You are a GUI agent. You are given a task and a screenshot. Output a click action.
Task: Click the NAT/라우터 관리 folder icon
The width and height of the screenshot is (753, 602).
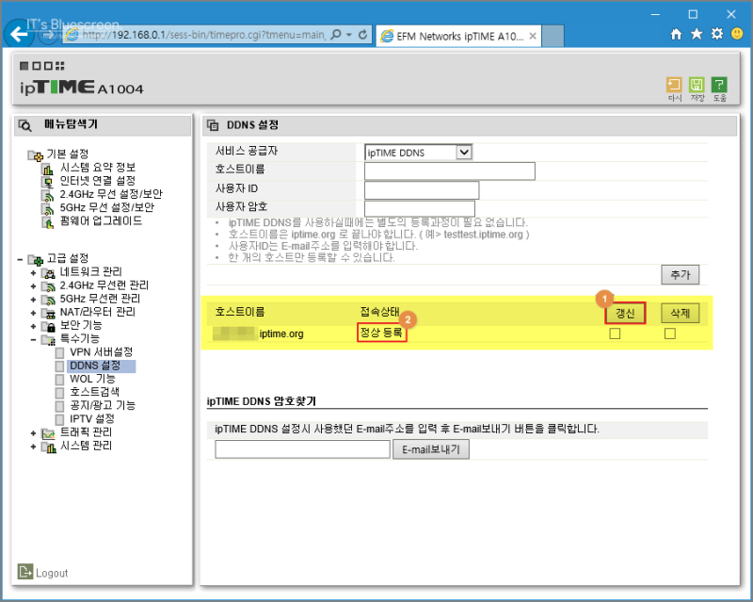[49, 314]
